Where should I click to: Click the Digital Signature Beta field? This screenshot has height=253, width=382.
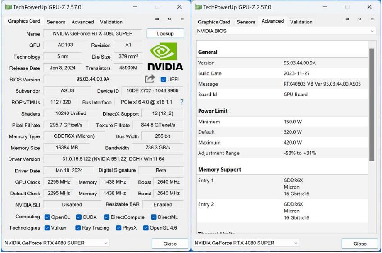pos(161,170)
